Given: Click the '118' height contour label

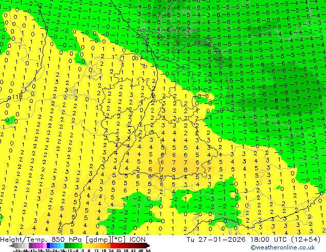Looking at the screenshot, I should coord(17,97).
